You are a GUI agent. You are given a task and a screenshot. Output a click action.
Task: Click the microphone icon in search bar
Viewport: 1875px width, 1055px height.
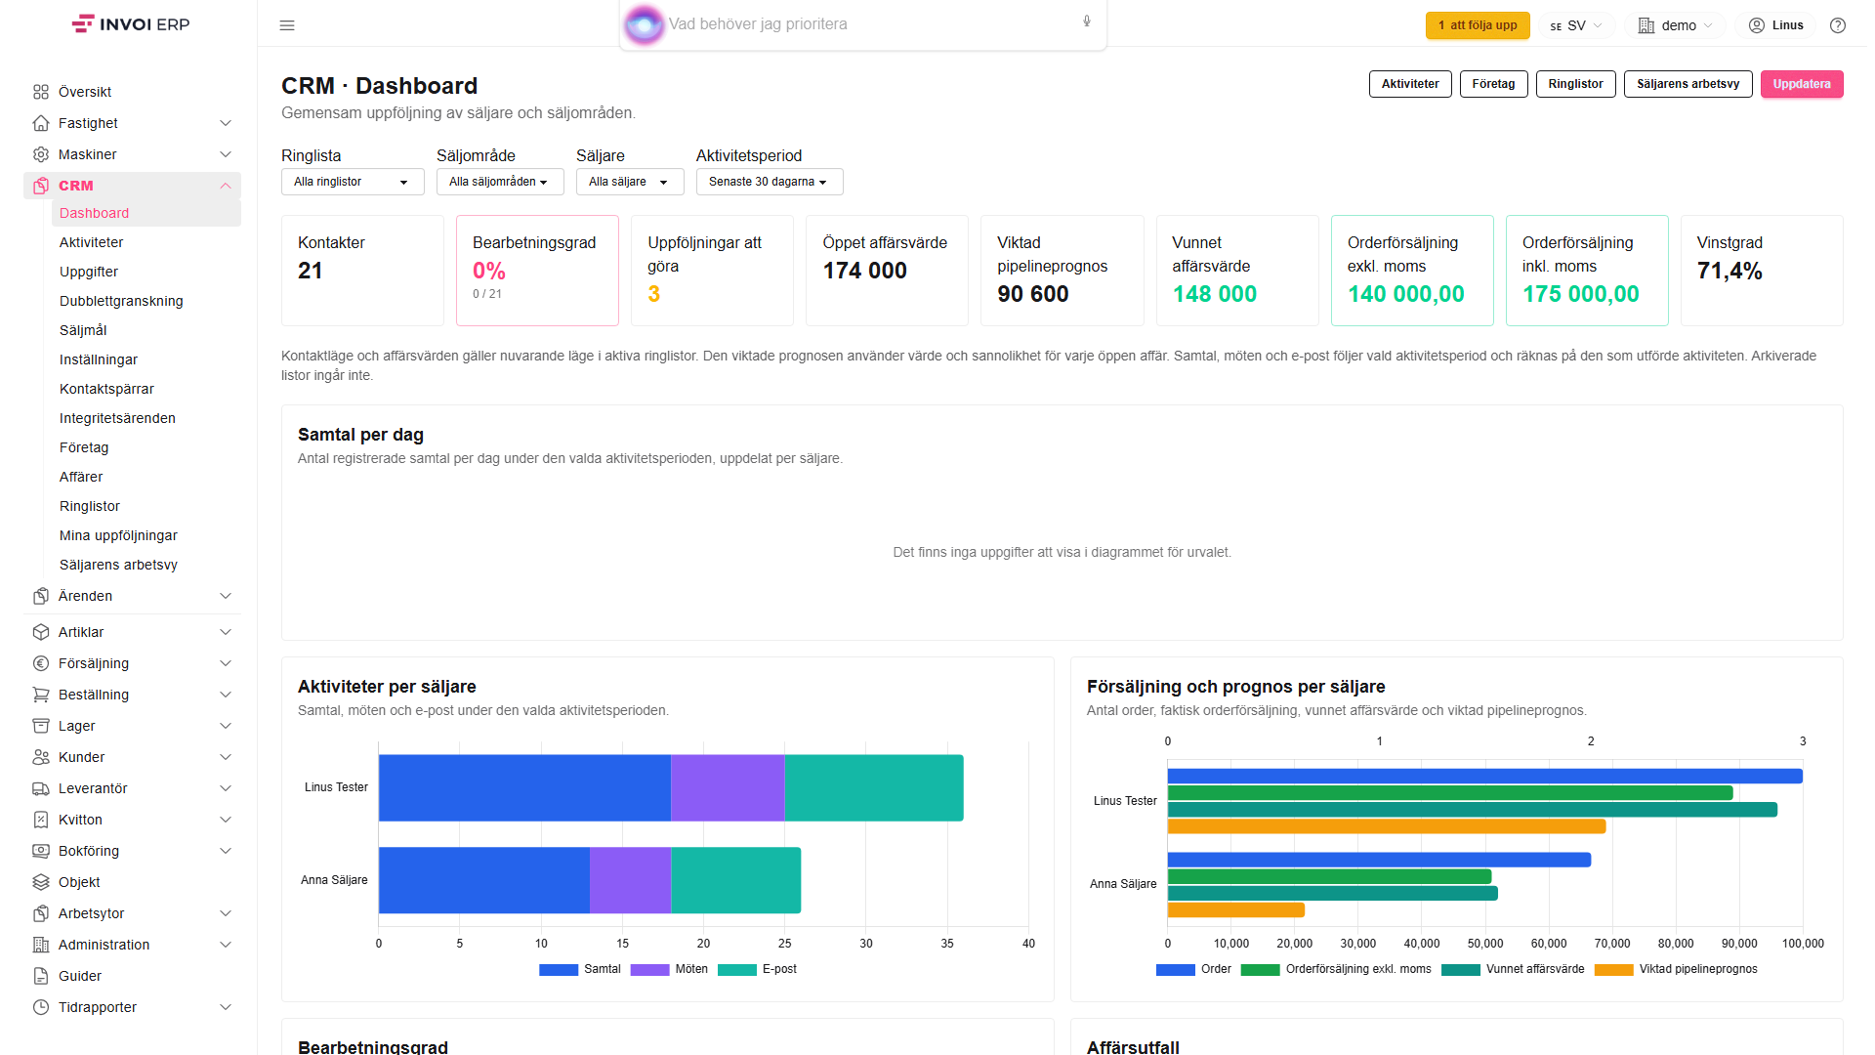[1087, 21]
